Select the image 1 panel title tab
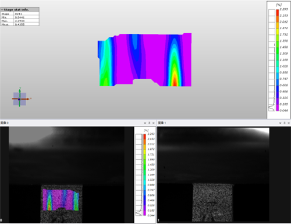291x224 pixels. pos(162,123)
